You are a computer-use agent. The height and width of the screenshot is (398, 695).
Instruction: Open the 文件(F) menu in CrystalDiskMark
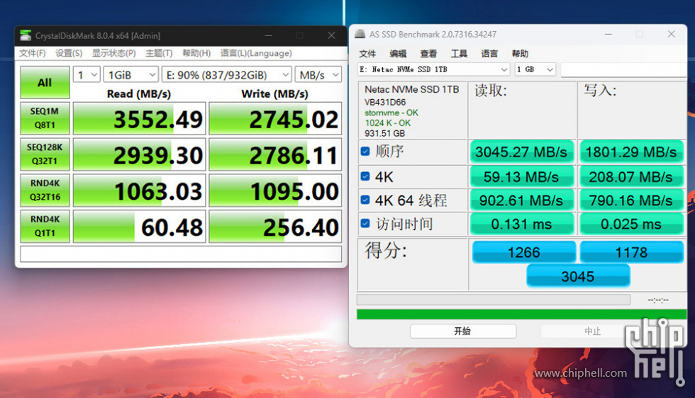pyautogui.click(x=33, y=53)
